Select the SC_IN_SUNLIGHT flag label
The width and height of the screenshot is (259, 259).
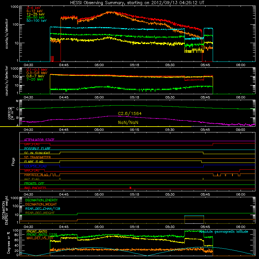pyautogui.click(x=37, y=153)
